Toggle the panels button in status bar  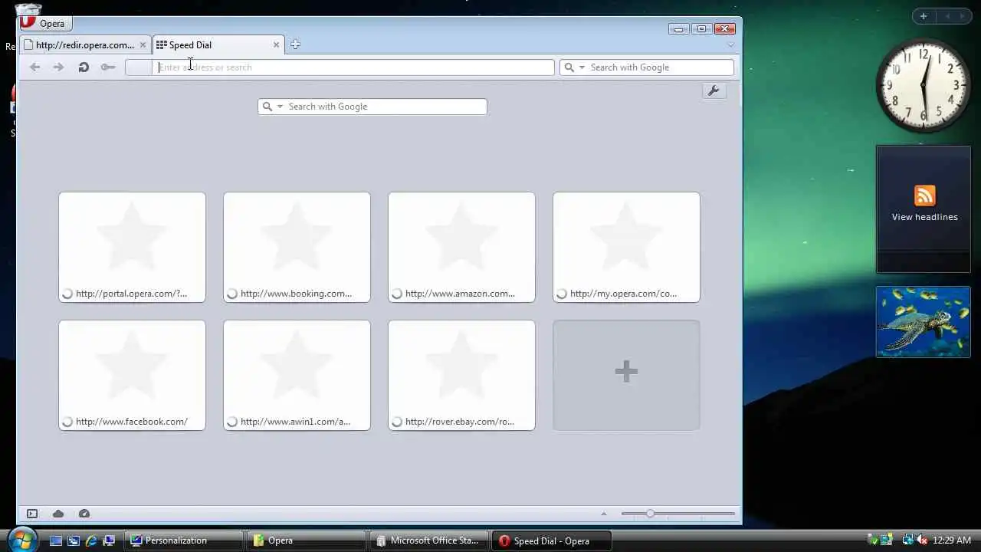tap(32, 514)
